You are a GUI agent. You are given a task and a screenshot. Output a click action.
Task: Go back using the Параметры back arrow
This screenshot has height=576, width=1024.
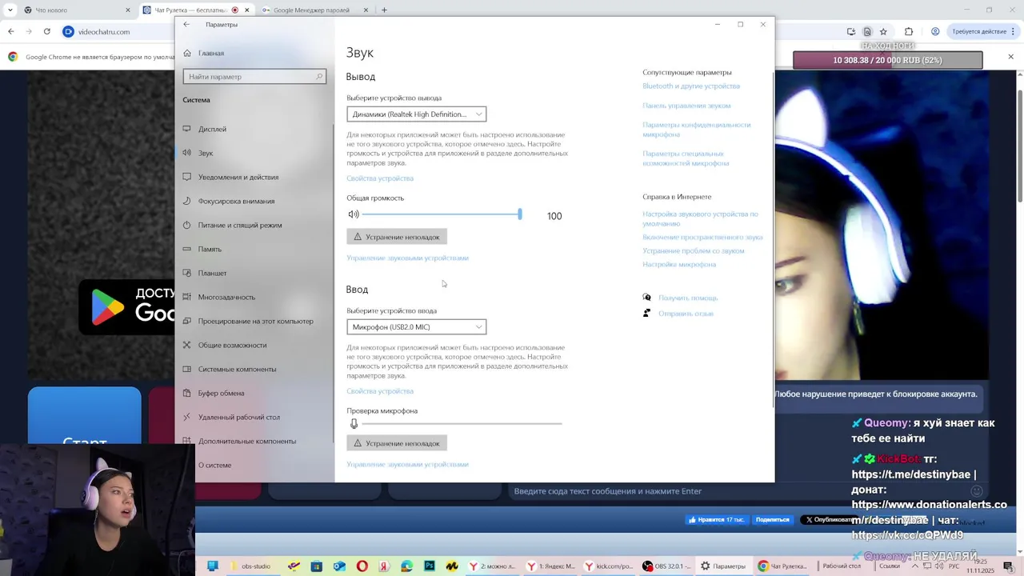coord(186,24)
